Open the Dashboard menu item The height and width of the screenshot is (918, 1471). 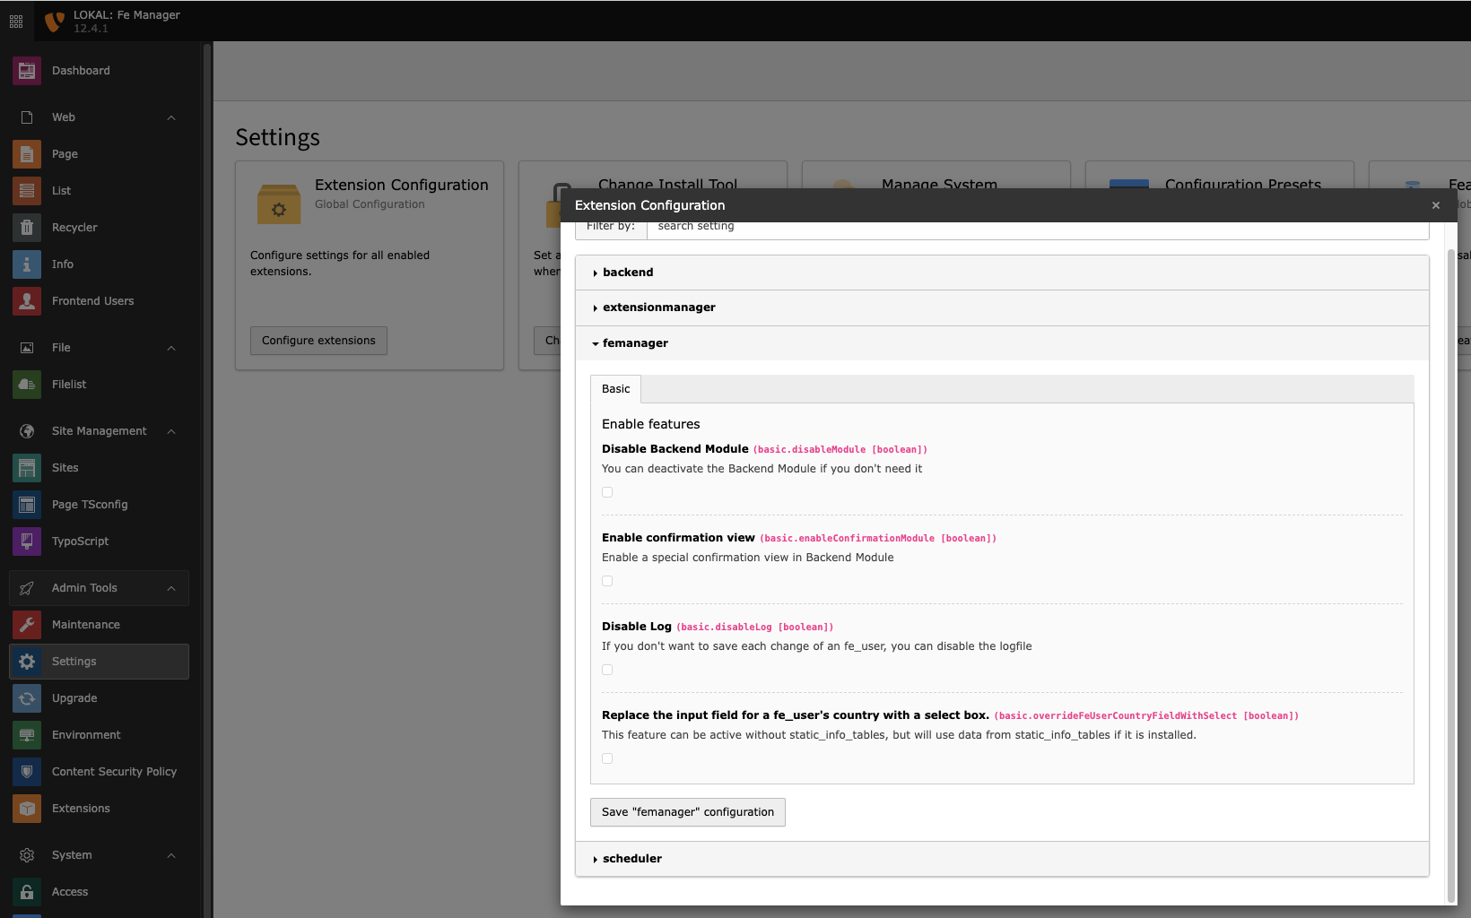(81, 71)
